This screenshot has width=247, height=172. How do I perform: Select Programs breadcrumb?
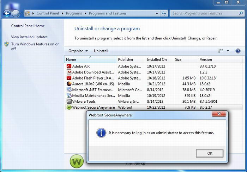[x=74, y=13]
